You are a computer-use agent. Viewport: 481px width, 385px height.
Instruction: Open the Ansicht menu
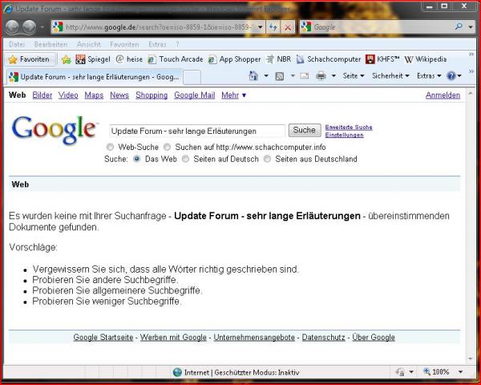(88, 44)
